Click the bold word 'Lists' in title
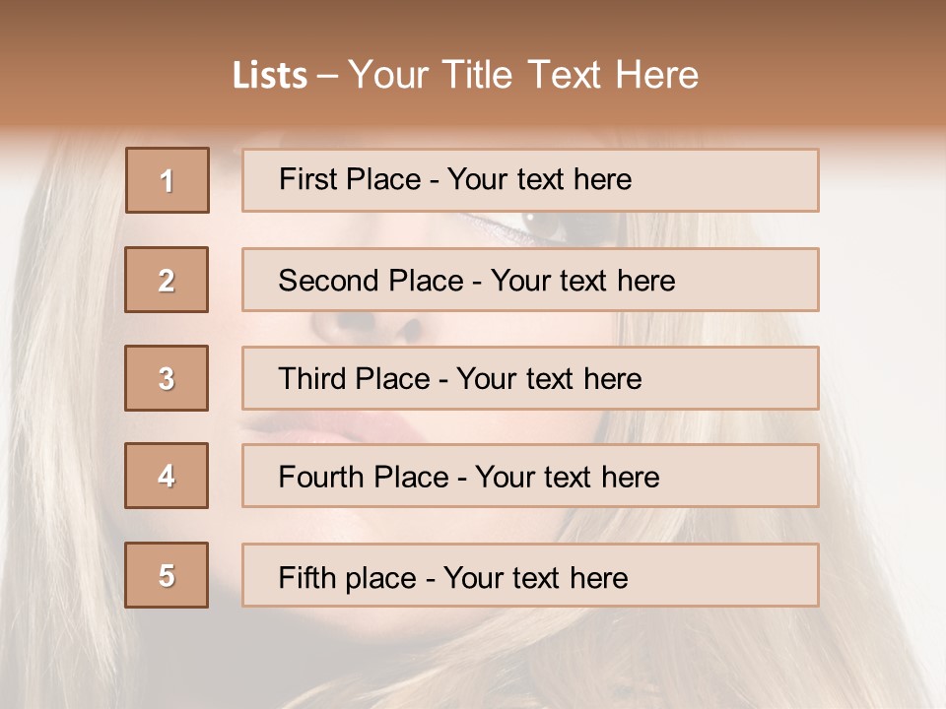The image size is (946, 709). [x=270, y=76]
